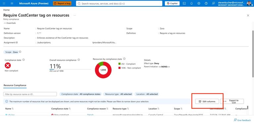The image size is (254, 125).
Task: Go to the Home breadcrumb
Action: pyautogui.click(x=6, y=10)
